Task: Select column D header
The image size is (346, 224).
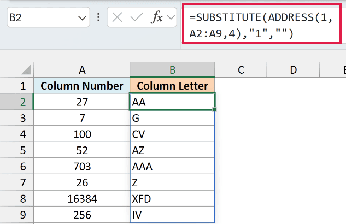Action: pos(294,70)
